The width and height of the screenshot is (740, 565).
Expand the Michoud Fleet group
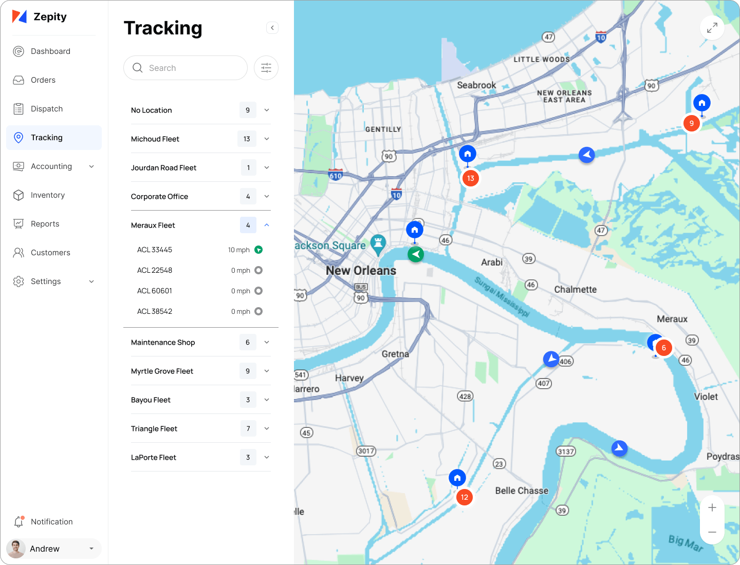click(x=267, y=139)
